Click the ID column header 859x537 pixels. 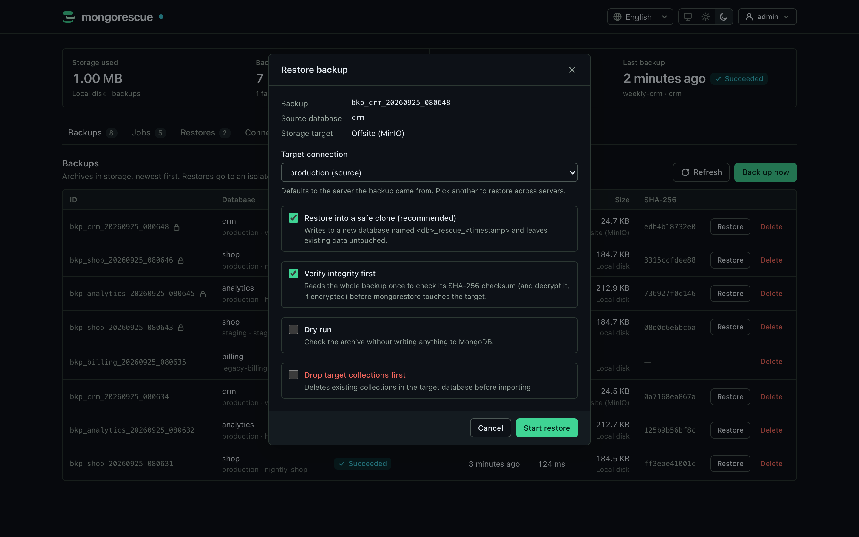pos(73,200)
